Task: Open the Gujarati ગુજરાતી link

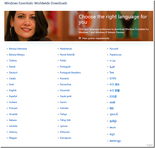Action: [x=114, y=114]
